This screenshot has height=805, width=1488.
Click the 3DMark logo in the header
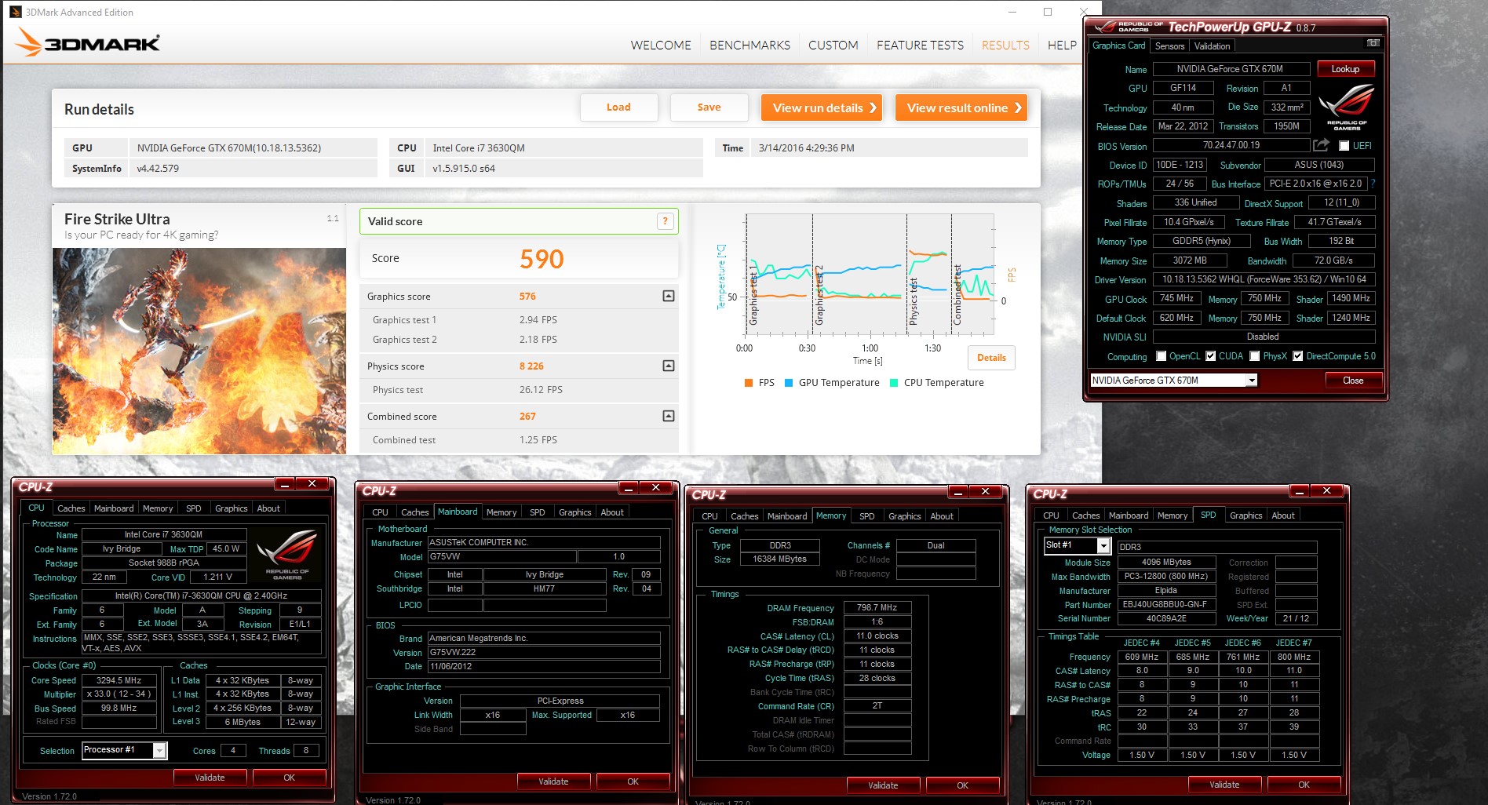pos(88,42)
